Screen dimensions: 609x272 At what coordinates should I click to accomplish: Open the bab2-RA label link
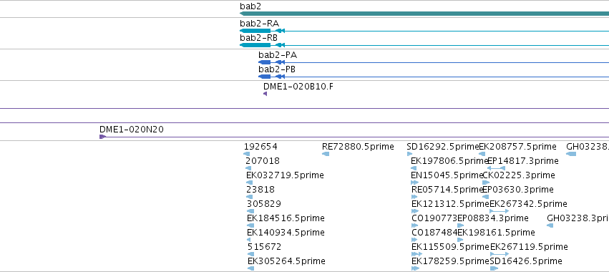260,24
